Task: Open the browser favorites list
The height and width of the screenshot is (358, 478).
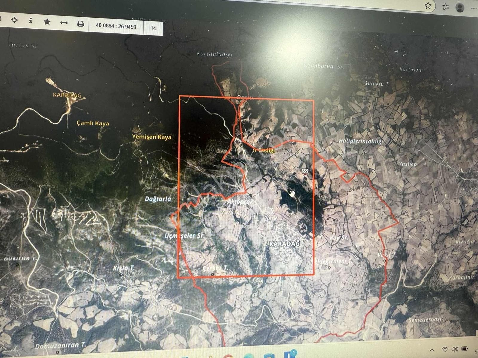Action: point(445,7)
